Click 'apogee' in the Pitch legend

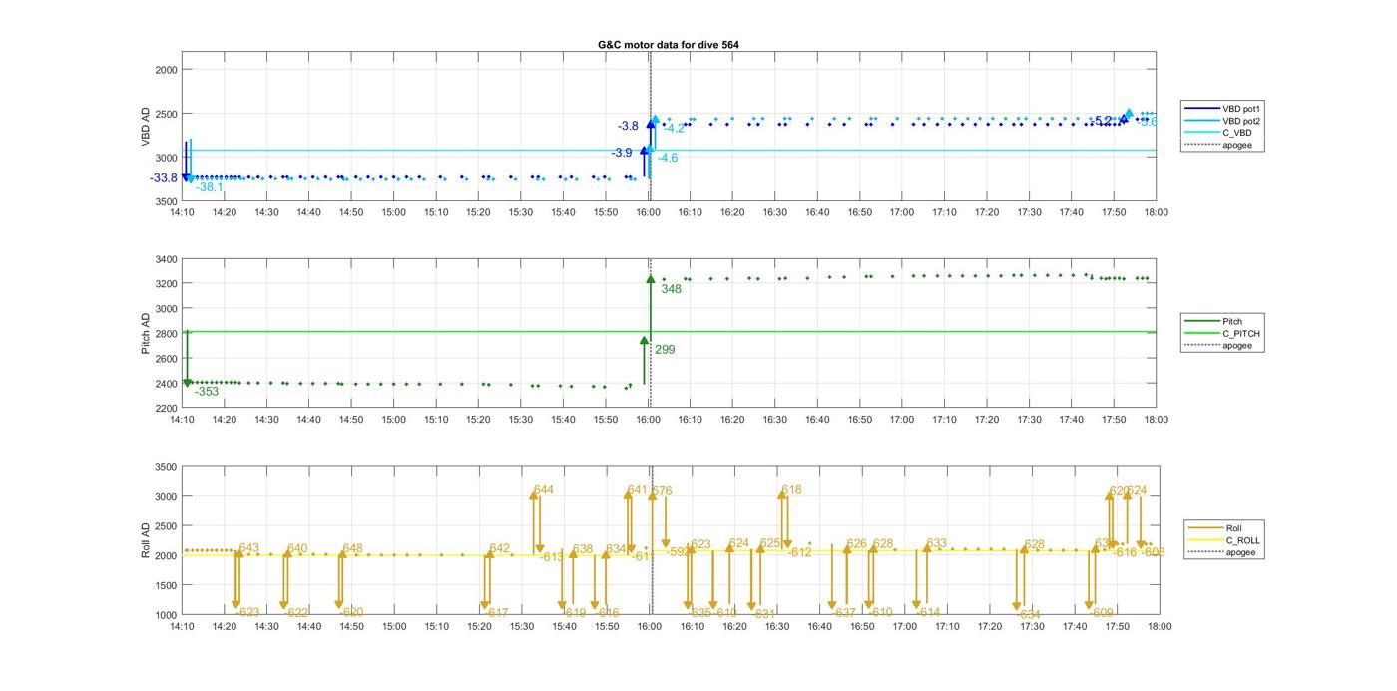coord(1237,346)
